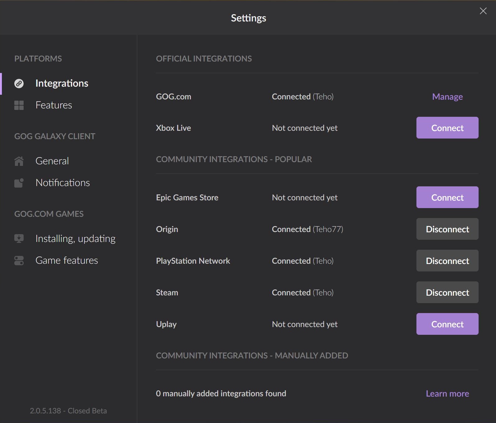Click the version text '2.0.5.138 - Closed Beta'

click(x=68, y=411)
